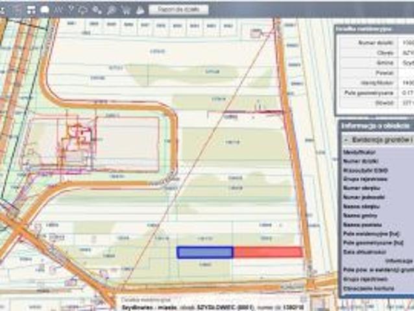Image resolution: width=414 pixels, height=311 pixels.
Task: Click the table grid icon in toolbar
Action: [30, 10]
